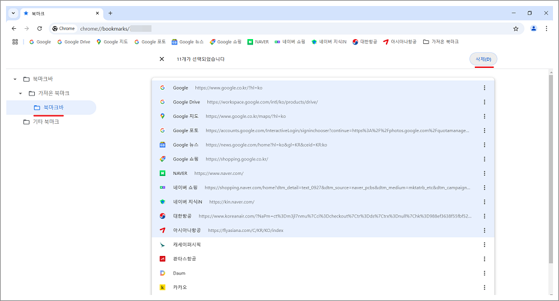This screenshot has width=559, height=301.
Task: Click the 삭제(D) delete button
Action: (x=483, y=59)
